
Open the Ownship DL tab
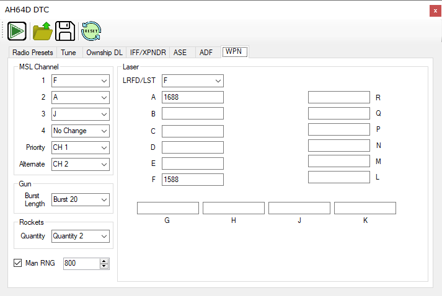click(x=104, y=53)
